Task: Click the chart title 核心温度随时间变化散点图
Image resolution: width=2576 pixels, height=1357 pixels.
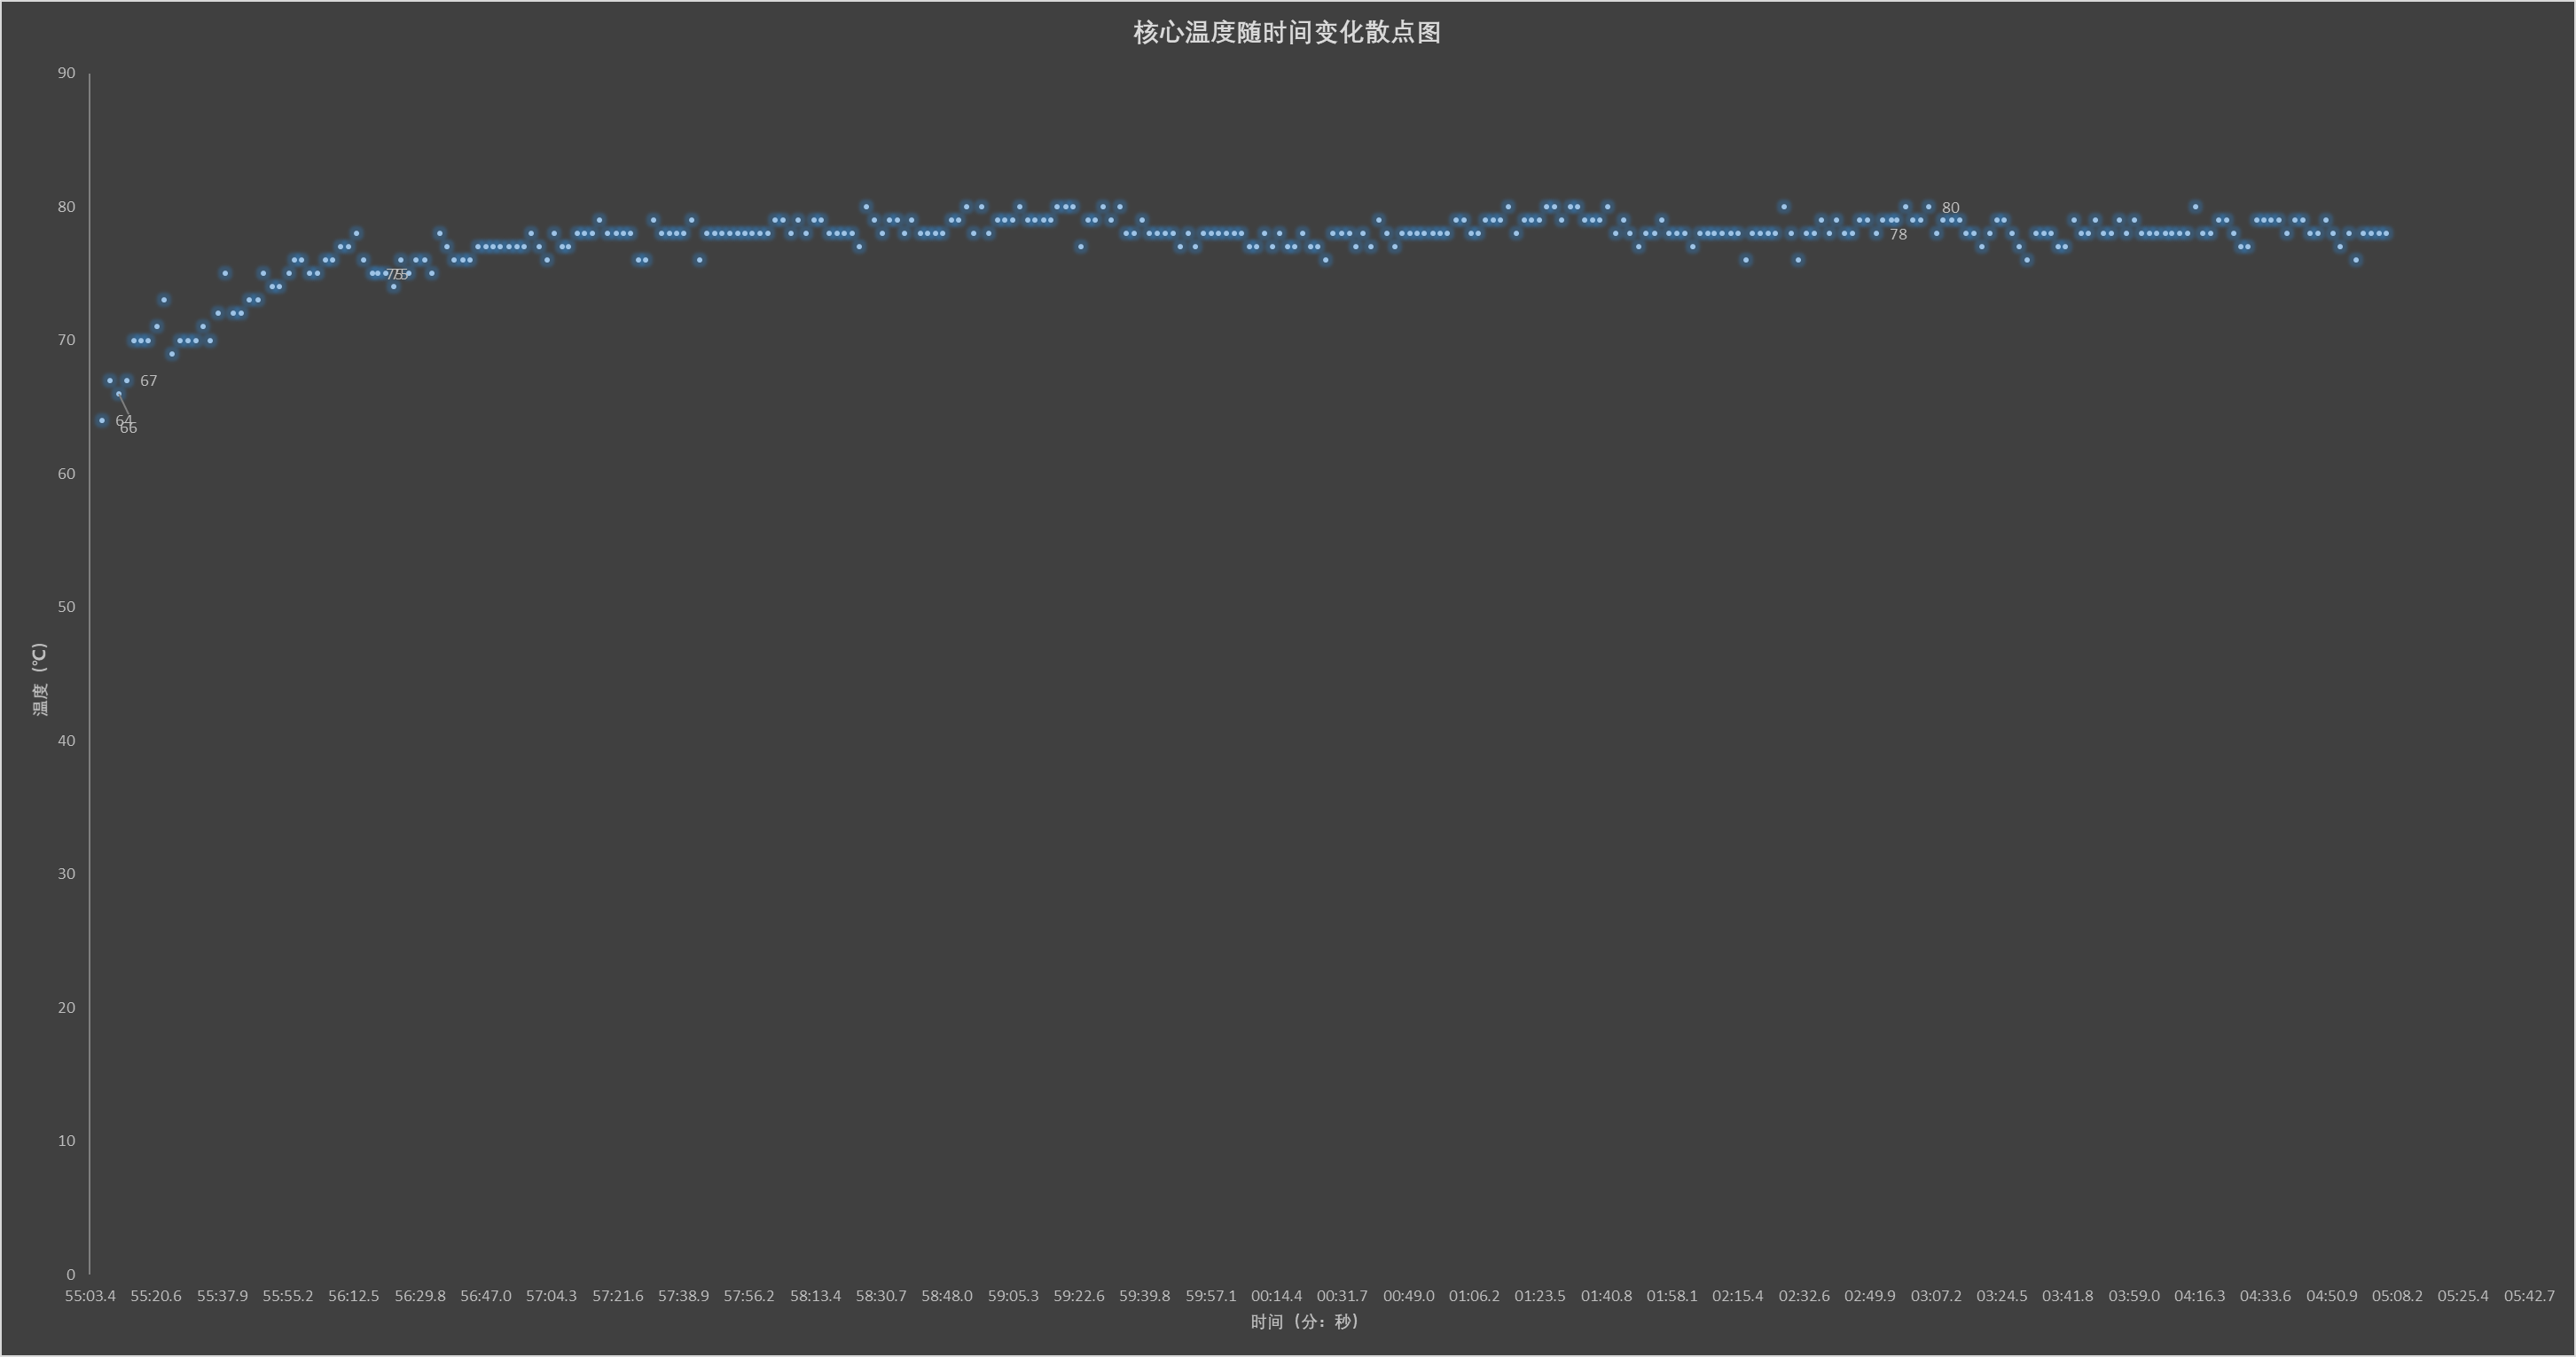Action: [x=1286, y=33]
